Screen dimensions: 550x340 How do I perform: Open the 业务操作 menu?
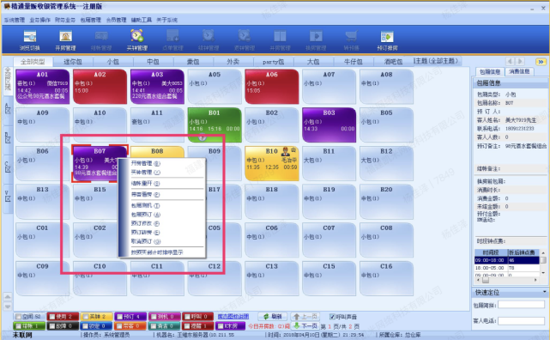click(x=39, y=20)
